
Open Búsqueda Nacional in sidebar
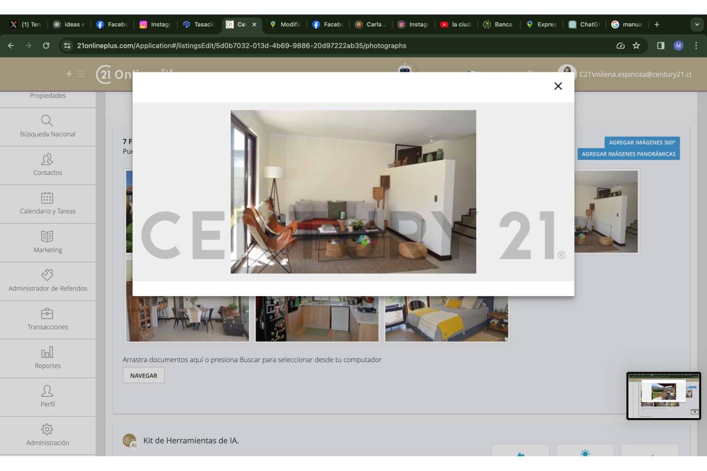click(x=48, y=127)
